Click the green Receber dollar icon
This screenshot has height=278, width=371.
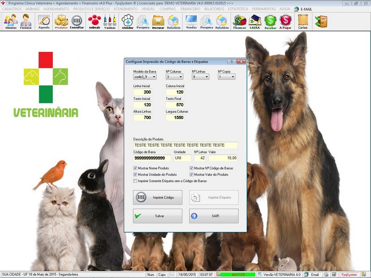(x=270, y=21)
